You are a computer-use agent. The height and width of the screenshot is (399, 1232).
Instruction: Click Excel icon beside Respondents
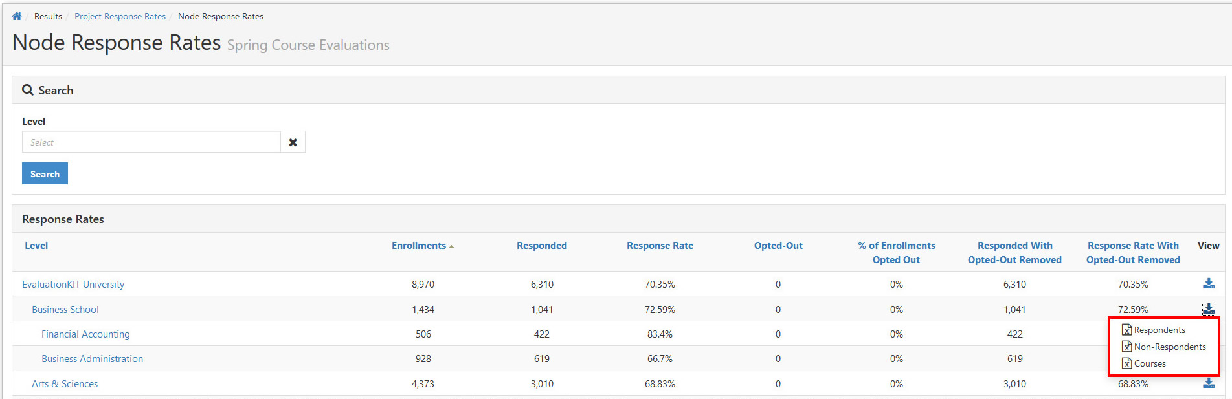tap(1127, 330)
